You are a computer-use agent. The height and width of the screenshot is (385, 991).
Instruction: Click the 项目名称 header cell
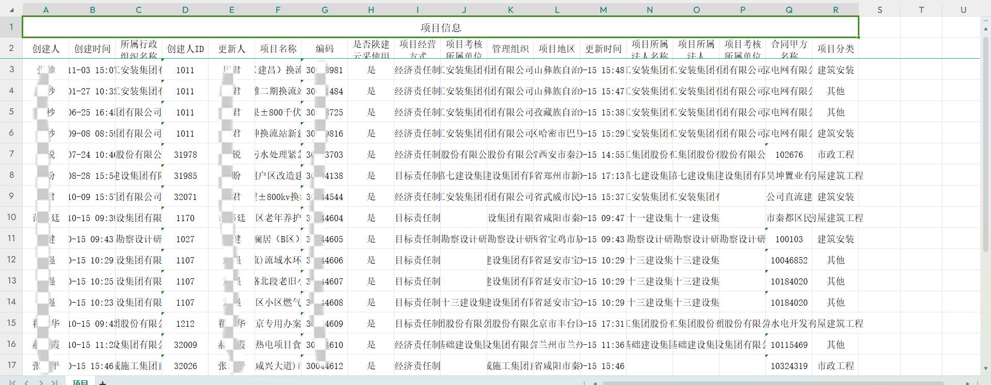coord(278,48)
